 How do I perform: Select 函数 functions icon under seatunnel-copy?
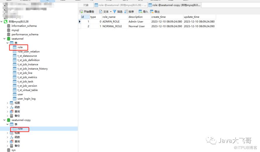[x=12, y=137]
